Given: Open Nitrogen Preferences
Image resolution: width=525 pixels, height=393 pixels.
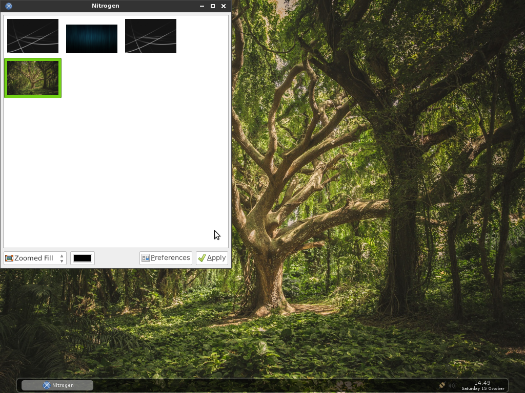Looking at the screenshot, I should coord(166,258).
